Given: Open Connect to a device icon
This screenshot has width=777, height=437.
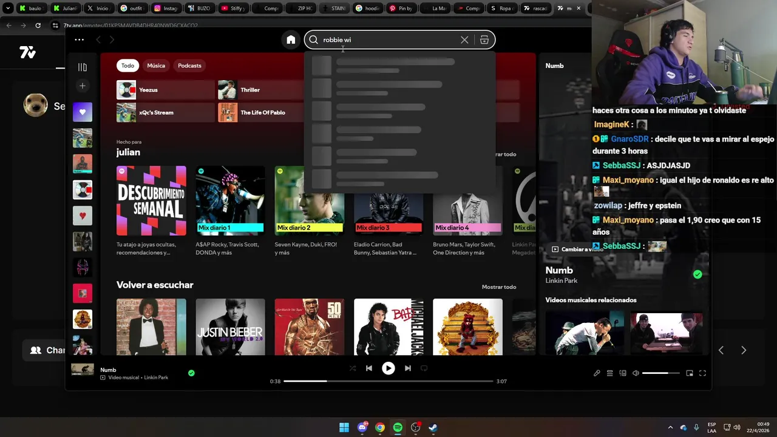Looking at the screenshot, I should point(623,373).
